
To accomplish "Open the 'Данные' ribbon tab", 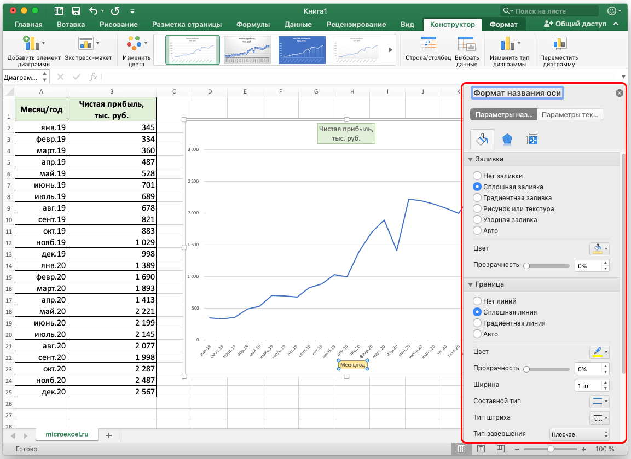I will 298,24.
